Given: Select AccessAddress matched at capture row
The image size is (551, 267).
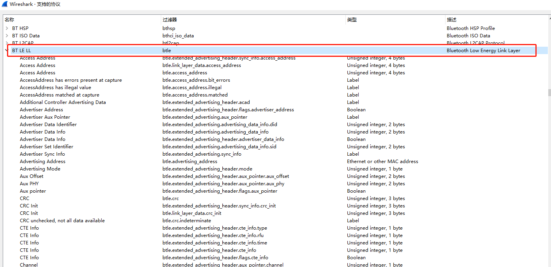Looking at the screenshot, I should click(x=60, y=95).
